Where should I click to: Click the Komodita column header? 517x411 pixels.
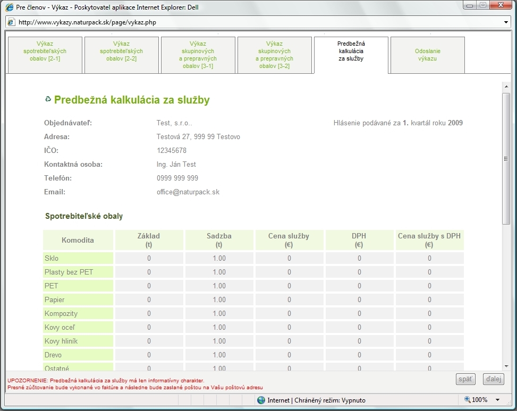point(78,240)
